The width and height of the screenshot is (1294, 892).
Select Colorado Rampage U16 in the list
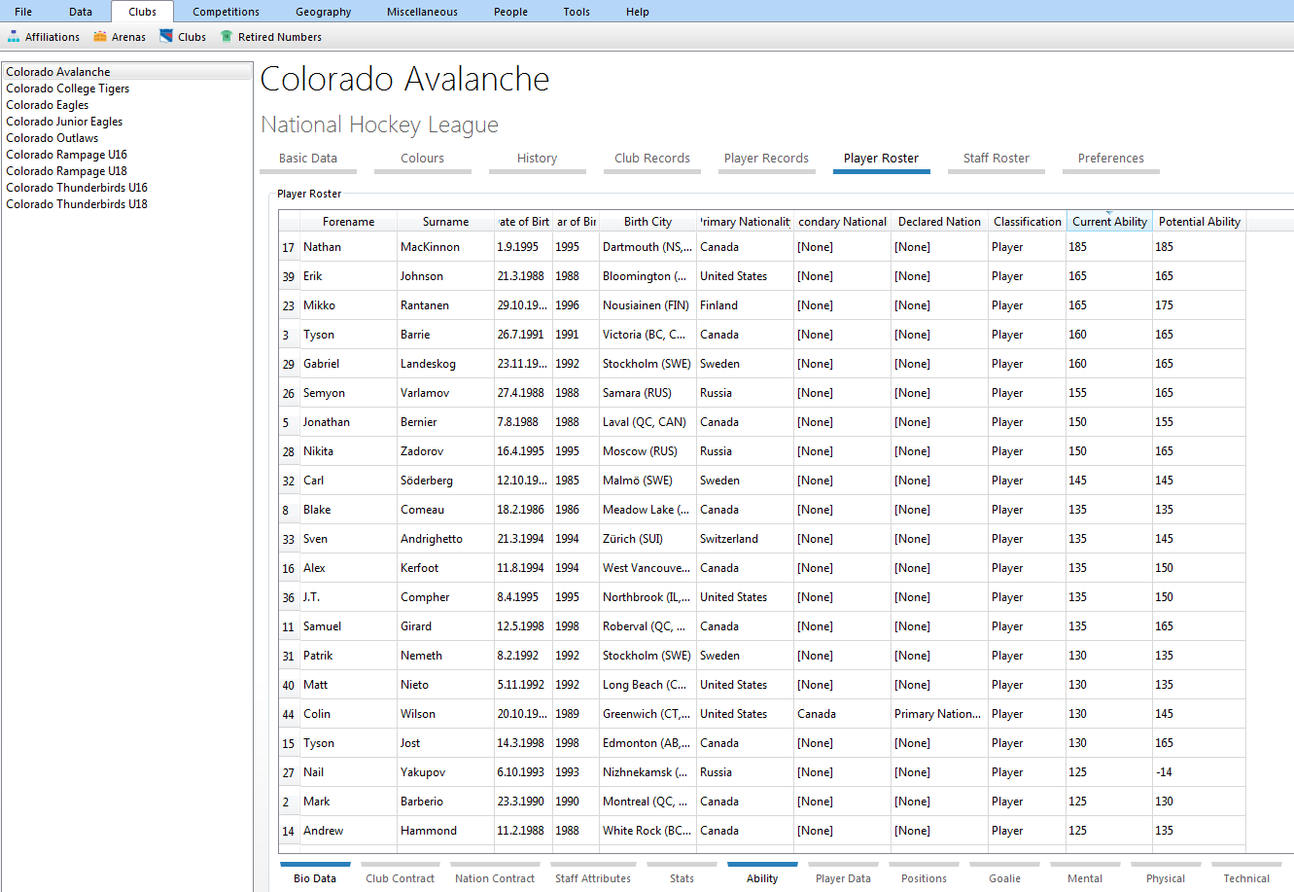tap(126, 155)
